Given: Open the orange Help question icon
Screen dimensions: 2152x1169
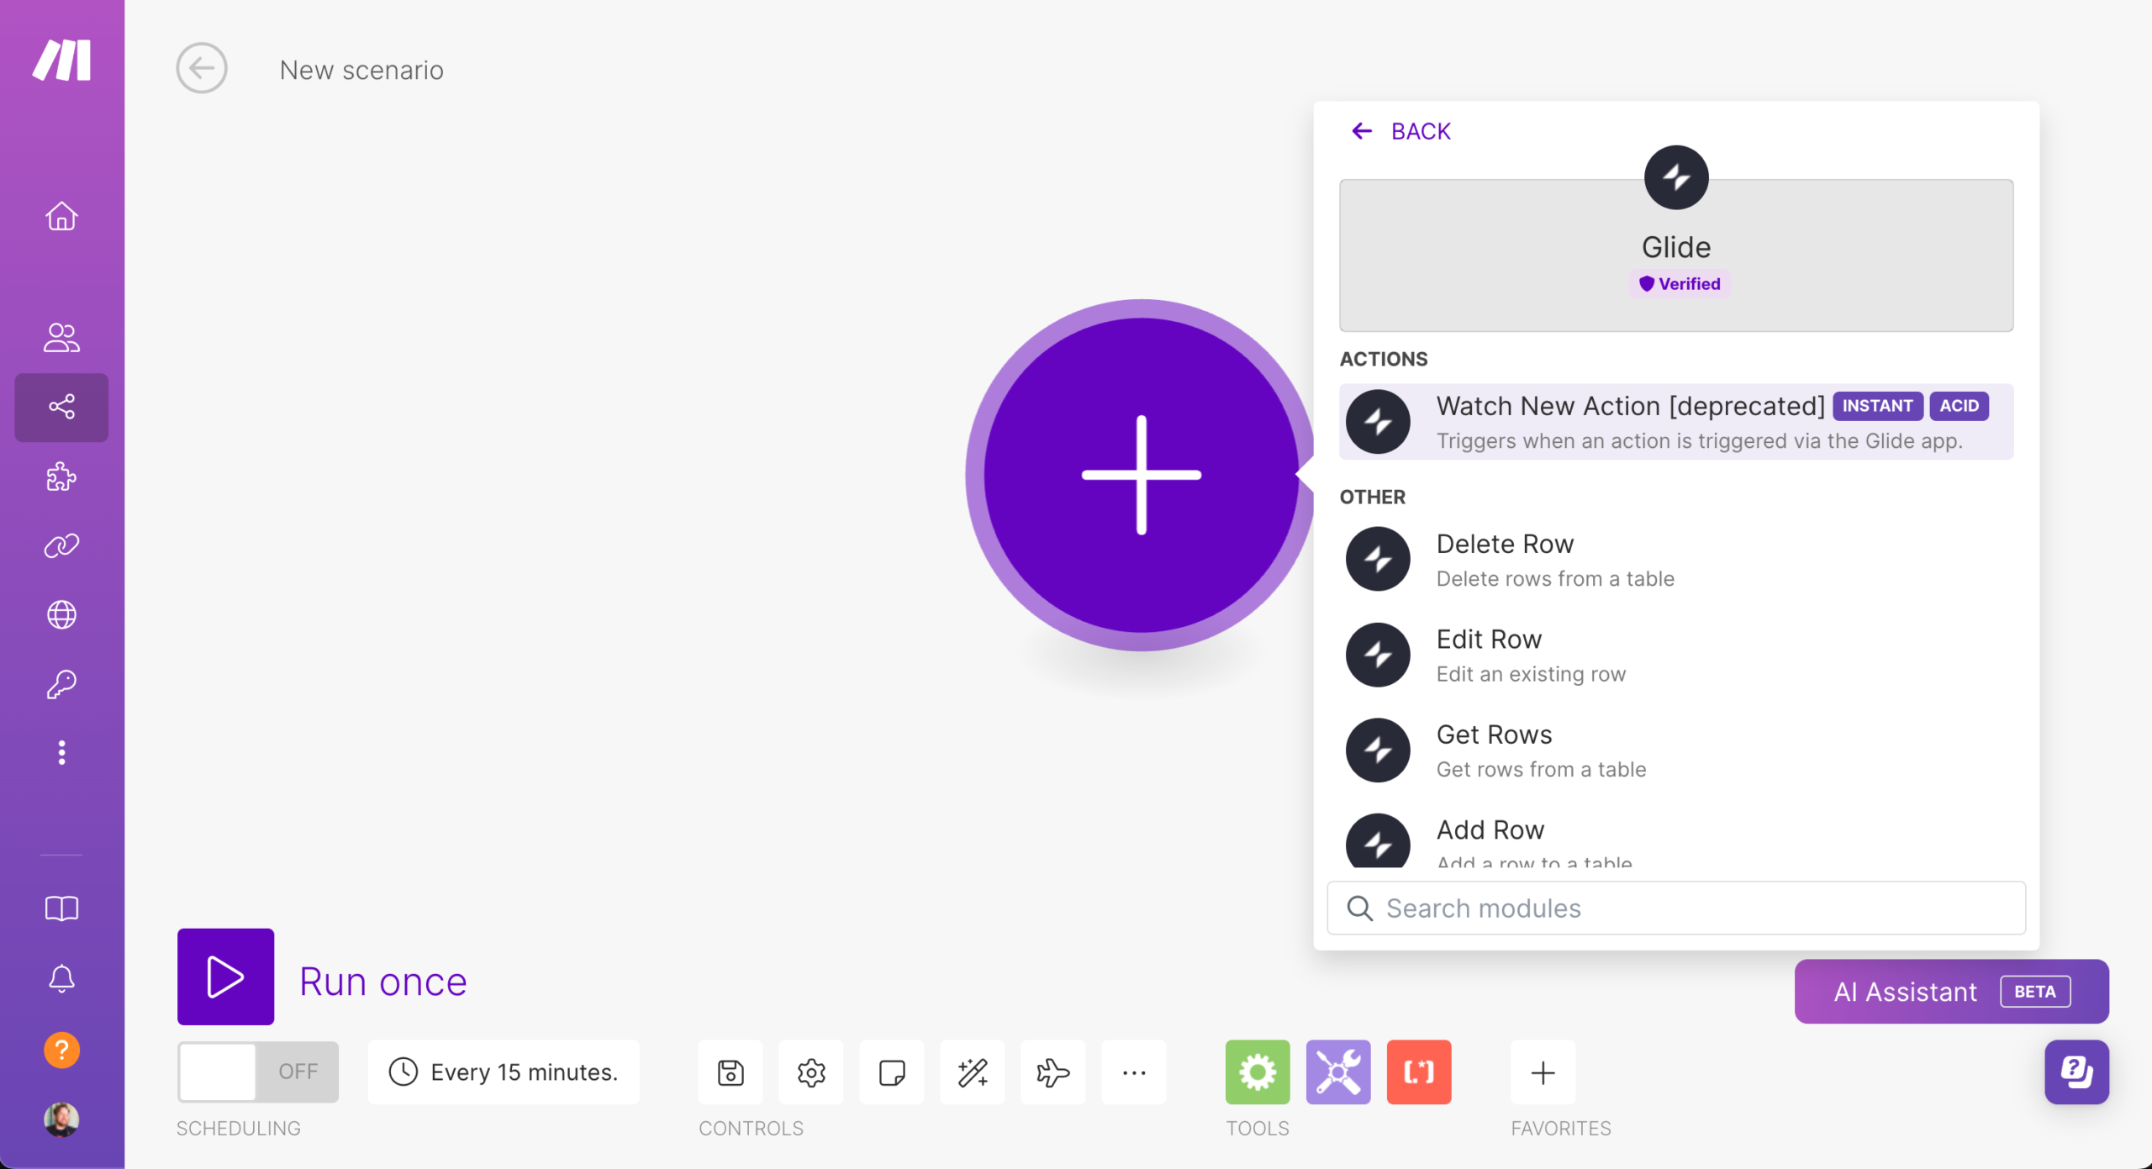Looking at the screenshot, I should click(61, 1051).
